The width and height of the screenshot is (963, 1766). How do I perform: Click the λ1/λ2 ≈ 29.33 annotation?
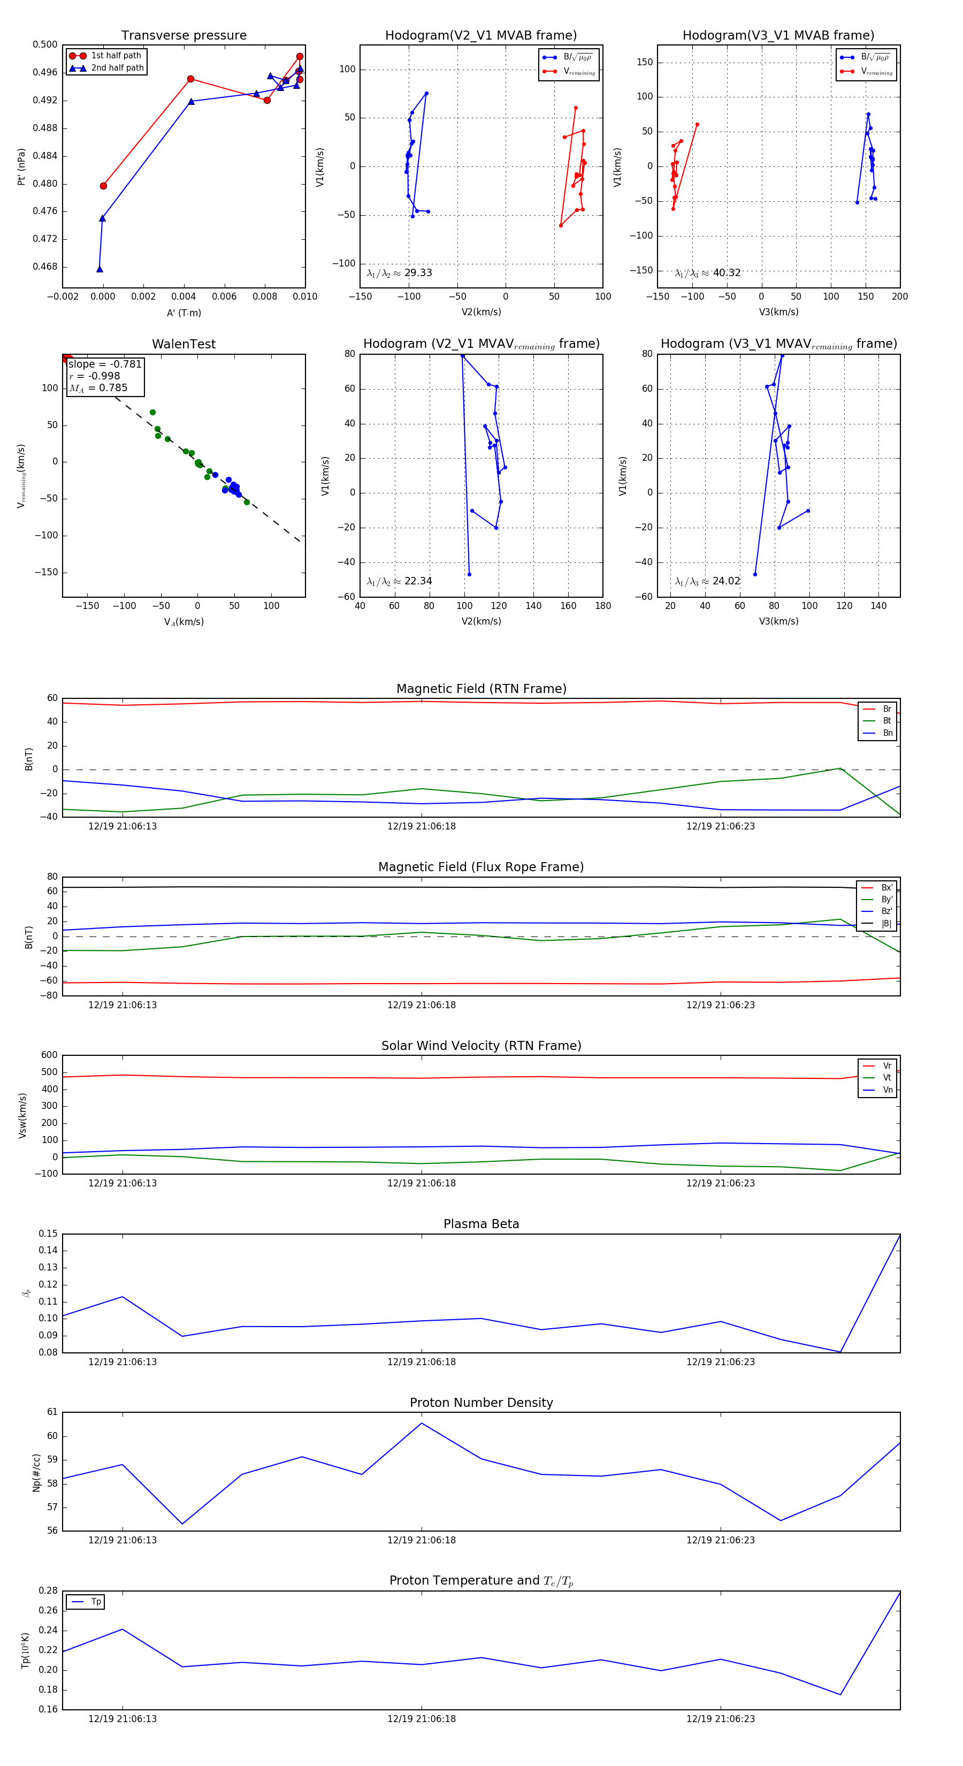(399, 273)
